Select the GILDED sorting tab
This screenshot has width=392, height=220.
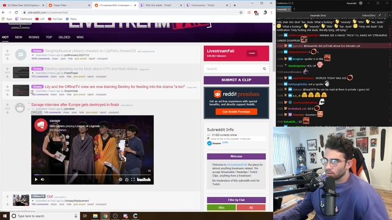point(64,37)
